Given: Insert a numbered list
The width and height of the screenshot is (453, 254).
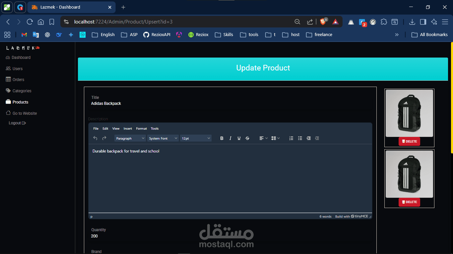Looking at the screenshot, I should [291, 138].
